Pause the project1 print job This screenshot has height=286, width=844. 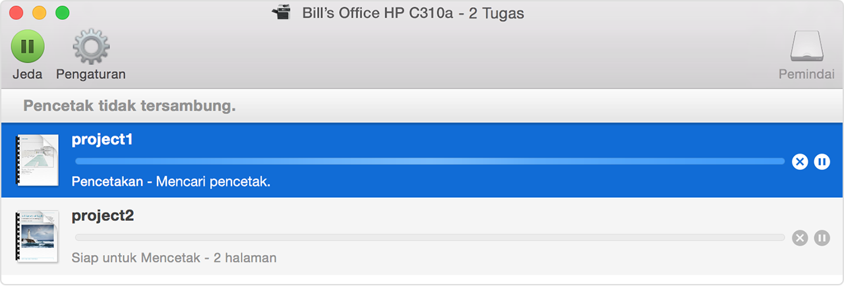pyautogui.click(x=822, y=161)
